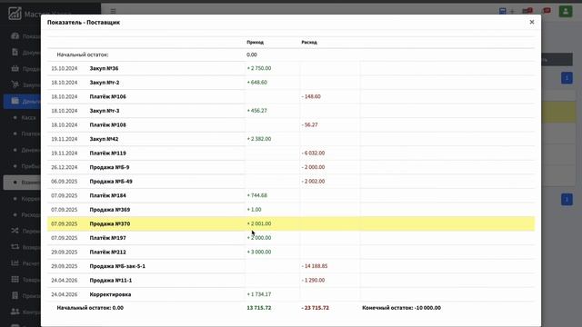This screenshot has width=582, height=327.
Task: Toggle the hamburger menu in background header
Action: click(x=113, y=11)
